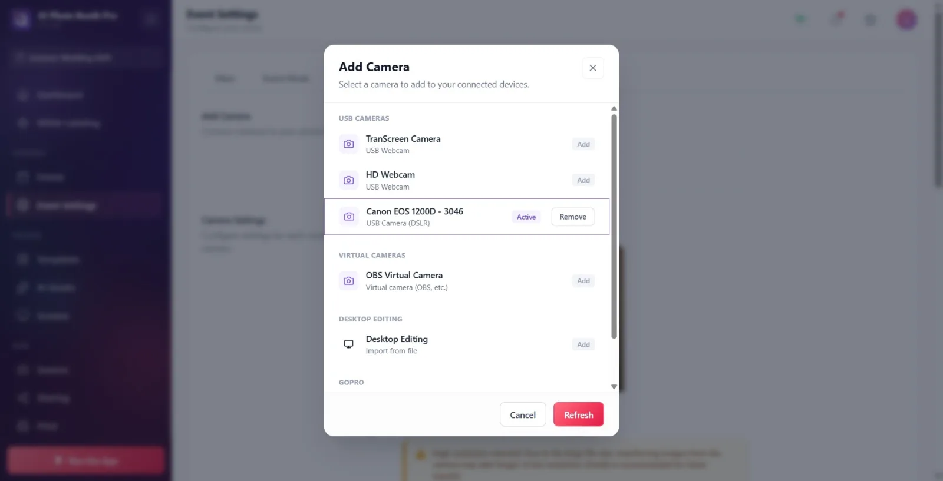
Task: Remove the Canon EOS 1200D camera
Action: (x=573, y=217)
